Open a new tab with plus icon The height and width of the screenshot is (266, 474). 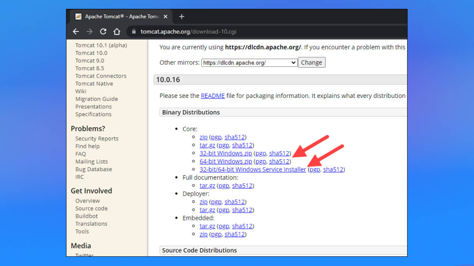click(181, 17)
